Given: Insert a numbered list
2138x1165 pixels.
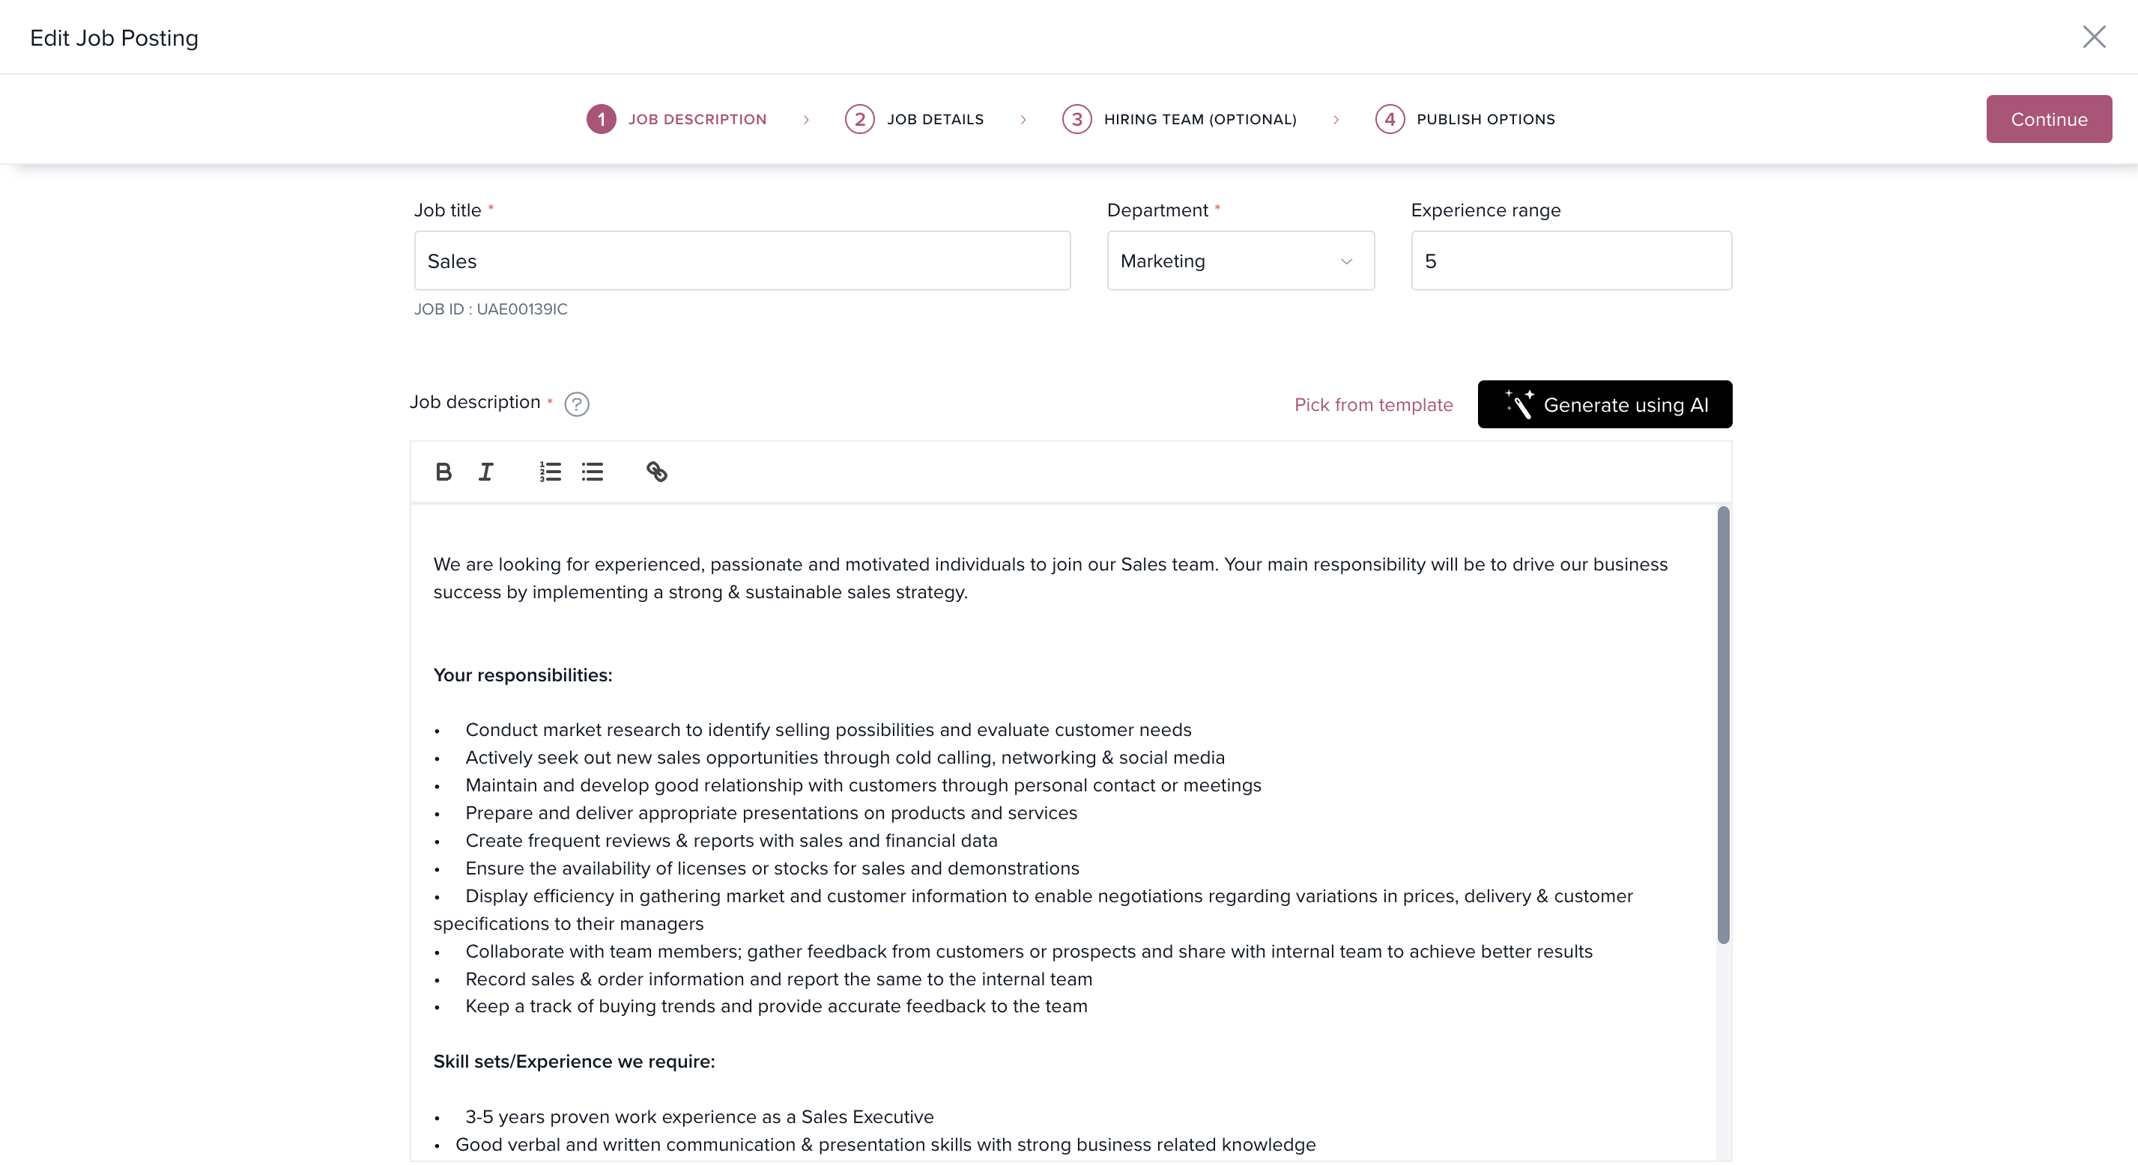Looking at the screenshot, I should click(x=549, y=472).
